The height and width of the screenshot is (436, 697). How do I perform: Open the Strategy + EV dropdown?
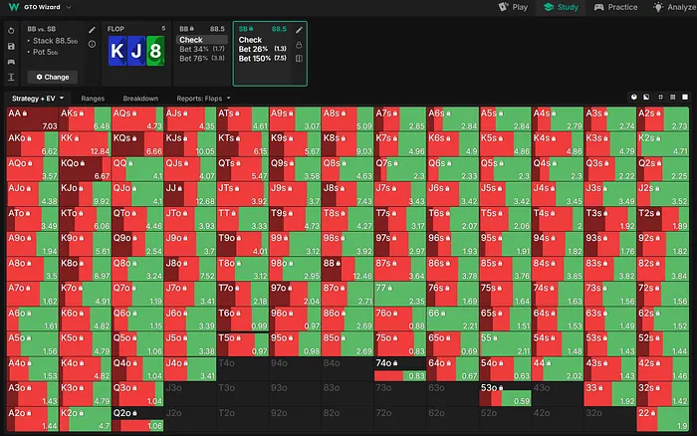[39, 99]
